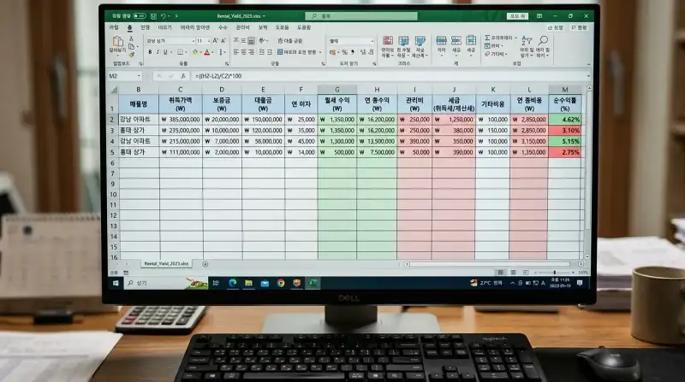Click the Paste clipboard icon
Image resolution: width=685 pixels, height=382 pixels.
pyautogui.click(x=117, y=44)
